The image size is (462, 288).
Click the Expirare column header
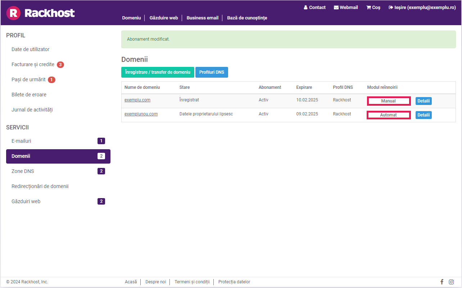click(304, 87)
